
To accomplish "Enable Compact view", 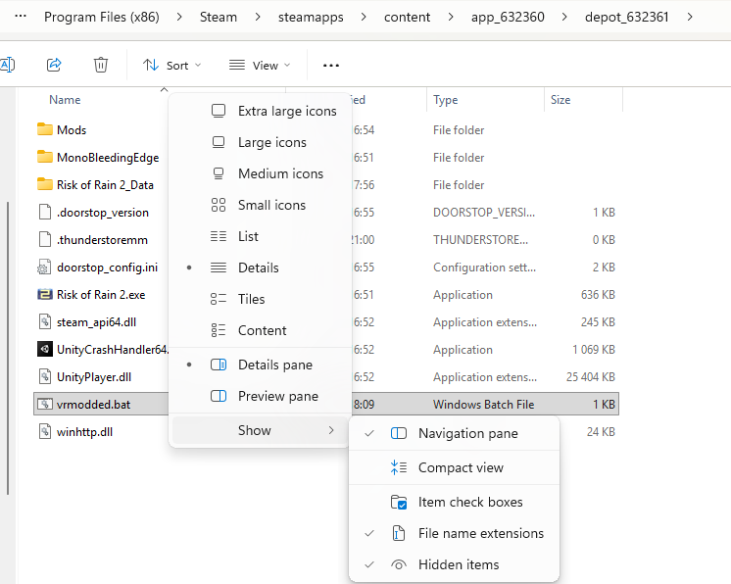I will click(454, 467).
